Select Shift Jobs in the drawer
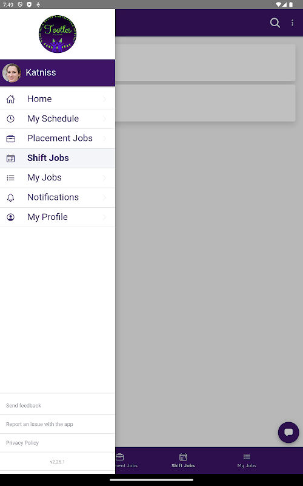 click(58, 158)
